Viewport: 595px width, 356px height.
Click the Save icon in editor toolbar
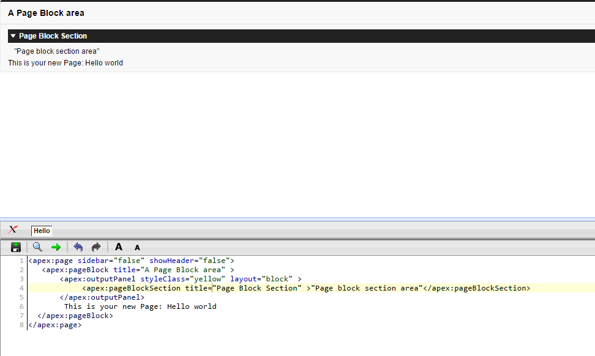16,247
